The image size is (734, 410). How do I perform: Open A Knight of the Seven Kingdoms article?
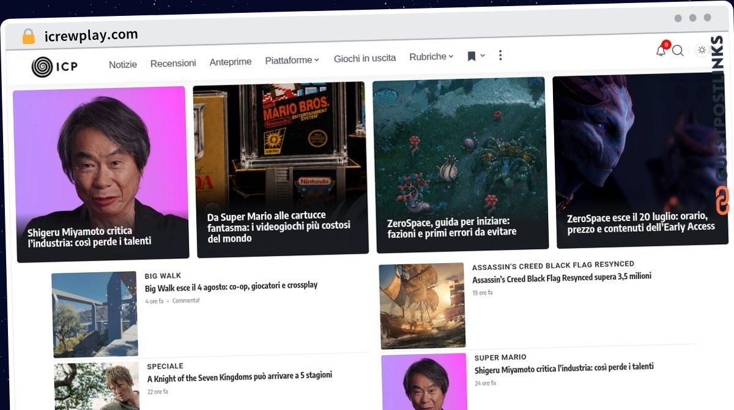pos(240,376)
